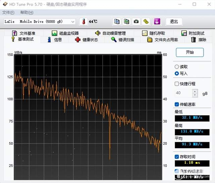
Task: Click the 文件基准 tab icon
Action: (14, 33)
